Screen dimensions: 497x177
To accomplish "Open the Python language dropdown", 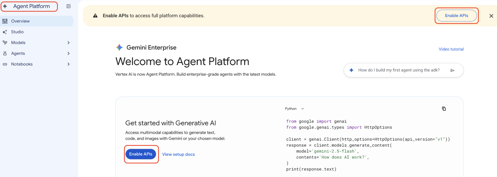I will point(294,109).
